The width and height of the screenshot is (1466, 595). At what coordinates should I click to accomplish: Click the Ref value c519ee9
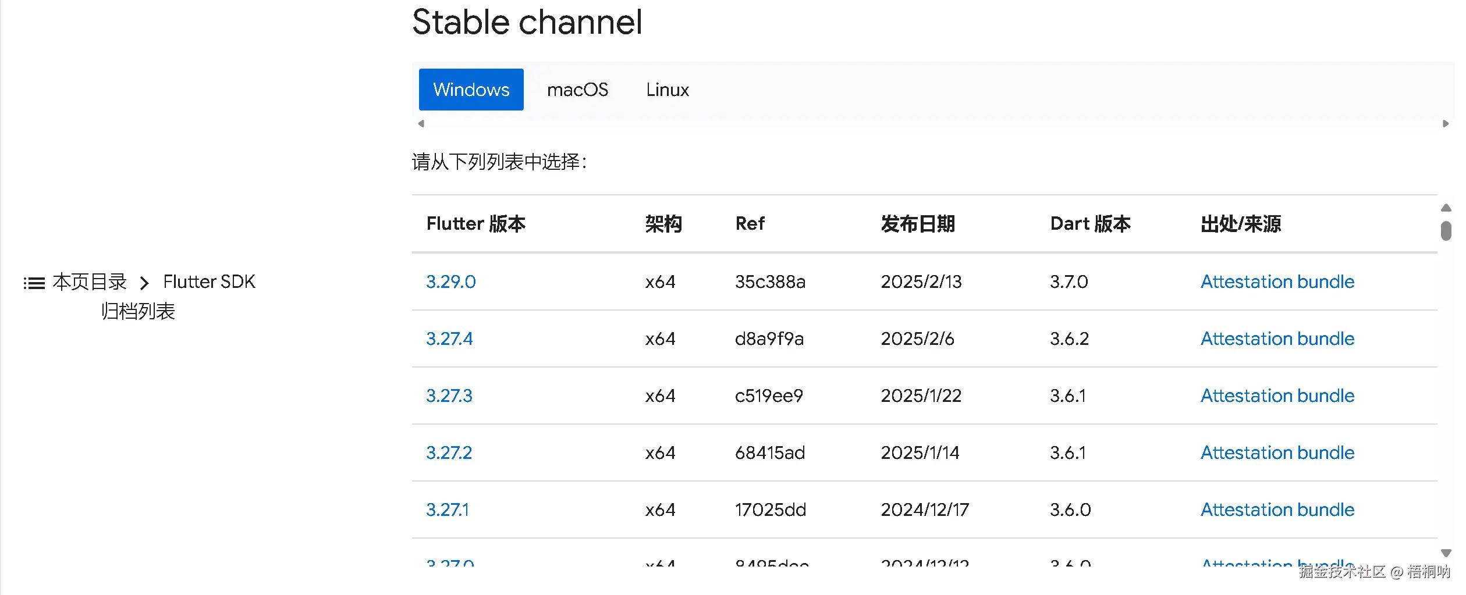tap(769, 396)
